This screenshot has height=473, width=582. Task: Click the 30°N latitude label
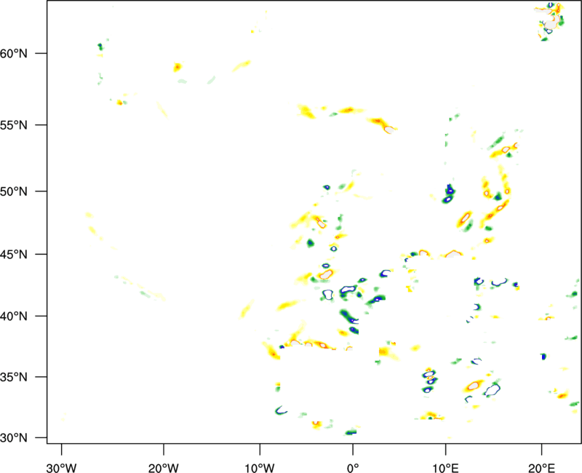point(14,438)
